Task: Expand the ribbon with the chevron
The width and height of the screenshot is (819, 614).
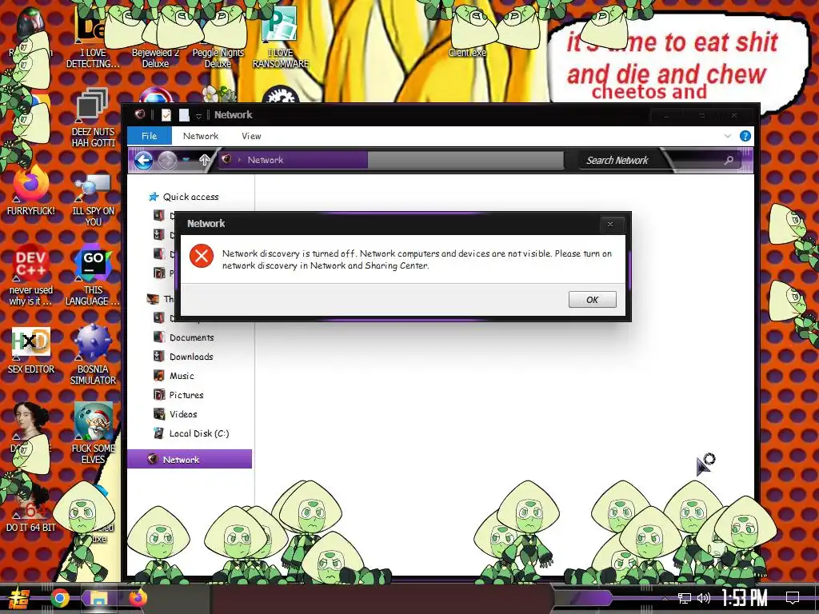Action: click(x=728, y=136)
